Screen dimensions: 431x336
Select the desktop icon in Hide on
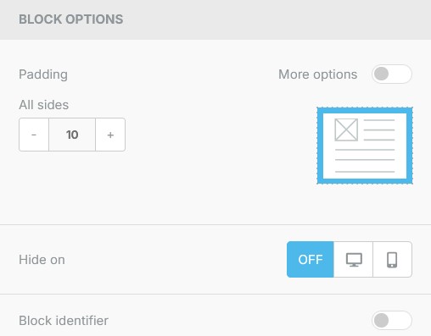[x=354, y=260]
